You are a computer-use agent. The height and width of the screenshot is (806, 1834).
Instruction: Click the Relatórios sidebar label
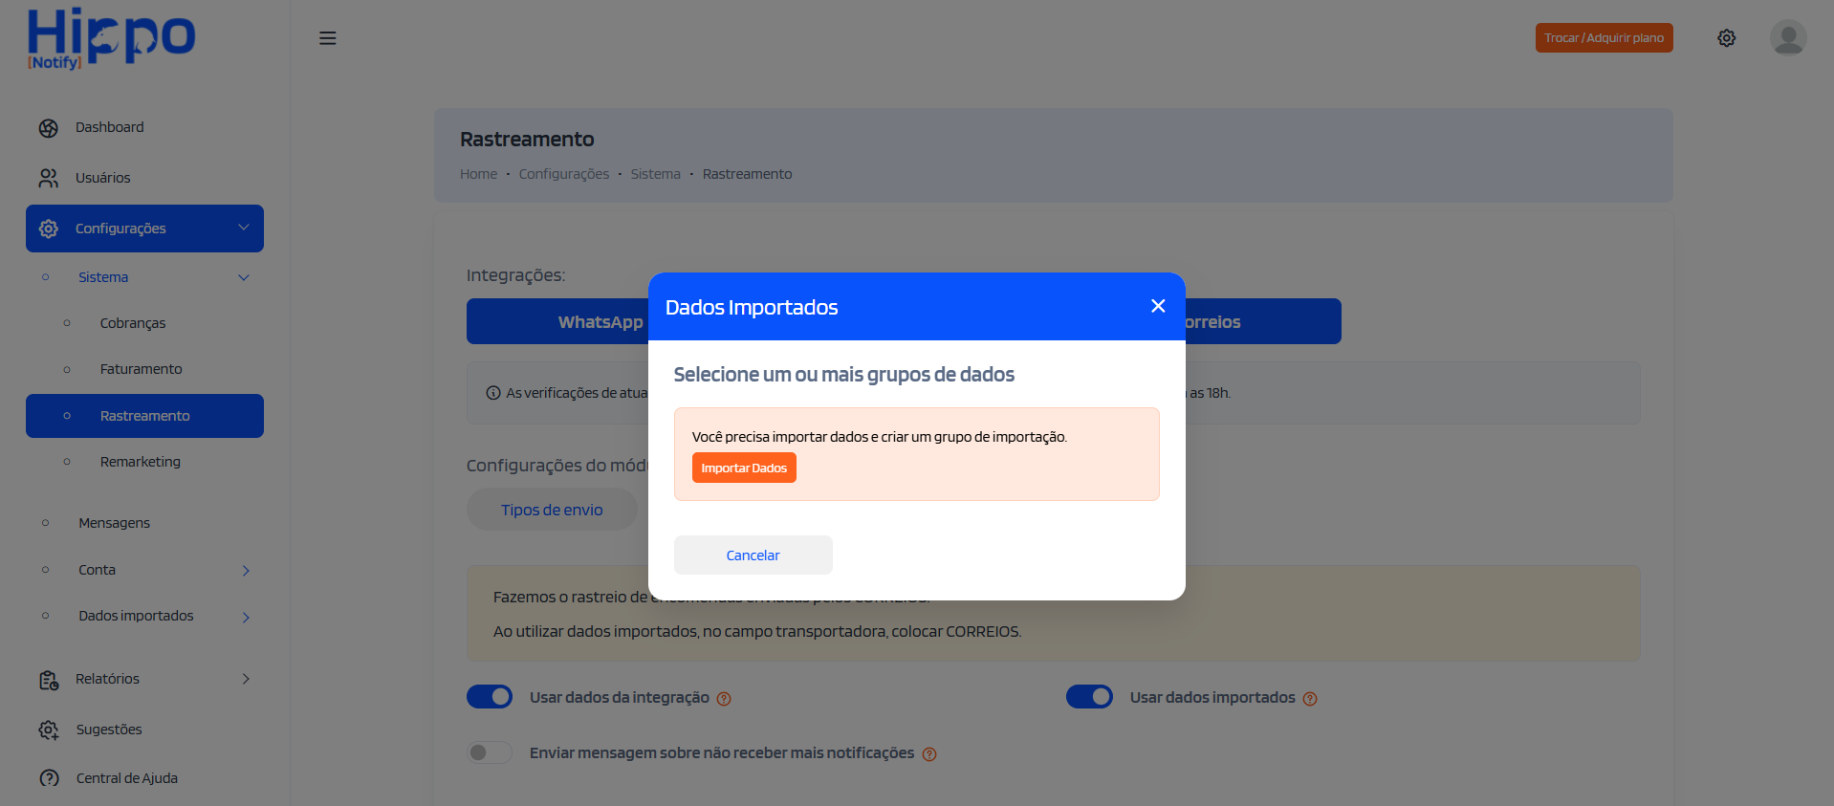coord(107,679)
